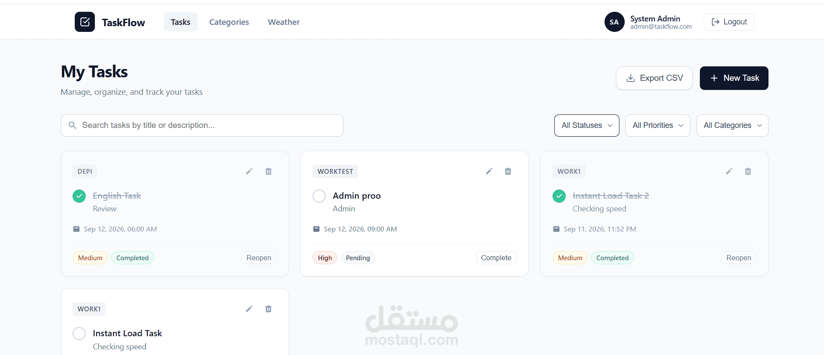Click calendar icon beside Sep 12, 06:00 AM

(x=76, y=229)
